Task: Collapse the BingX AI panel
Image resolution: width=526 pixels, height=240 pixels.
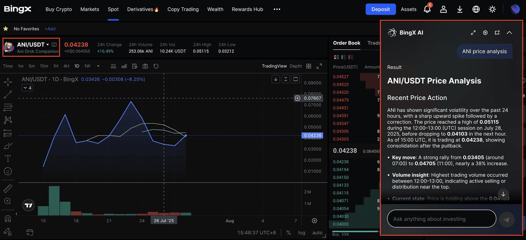Action: [x=509, y=33]
